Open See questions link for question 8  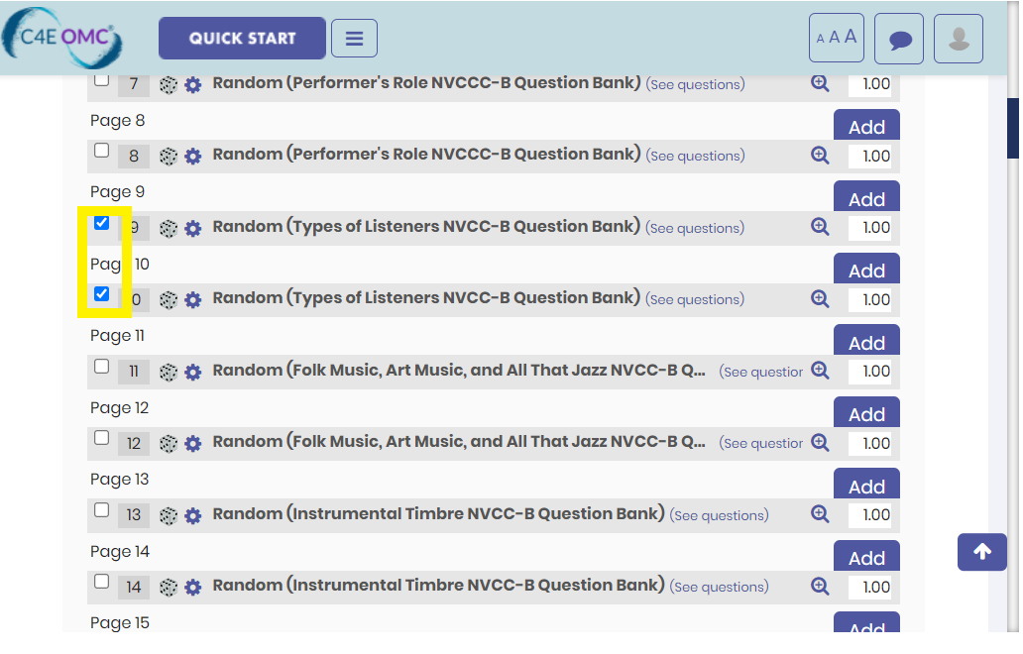click(696, 156)
